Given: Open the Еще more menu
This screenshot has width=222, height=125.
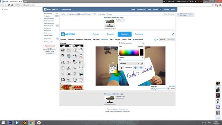Looking at the screenshot, I should [x=129, y=39].
